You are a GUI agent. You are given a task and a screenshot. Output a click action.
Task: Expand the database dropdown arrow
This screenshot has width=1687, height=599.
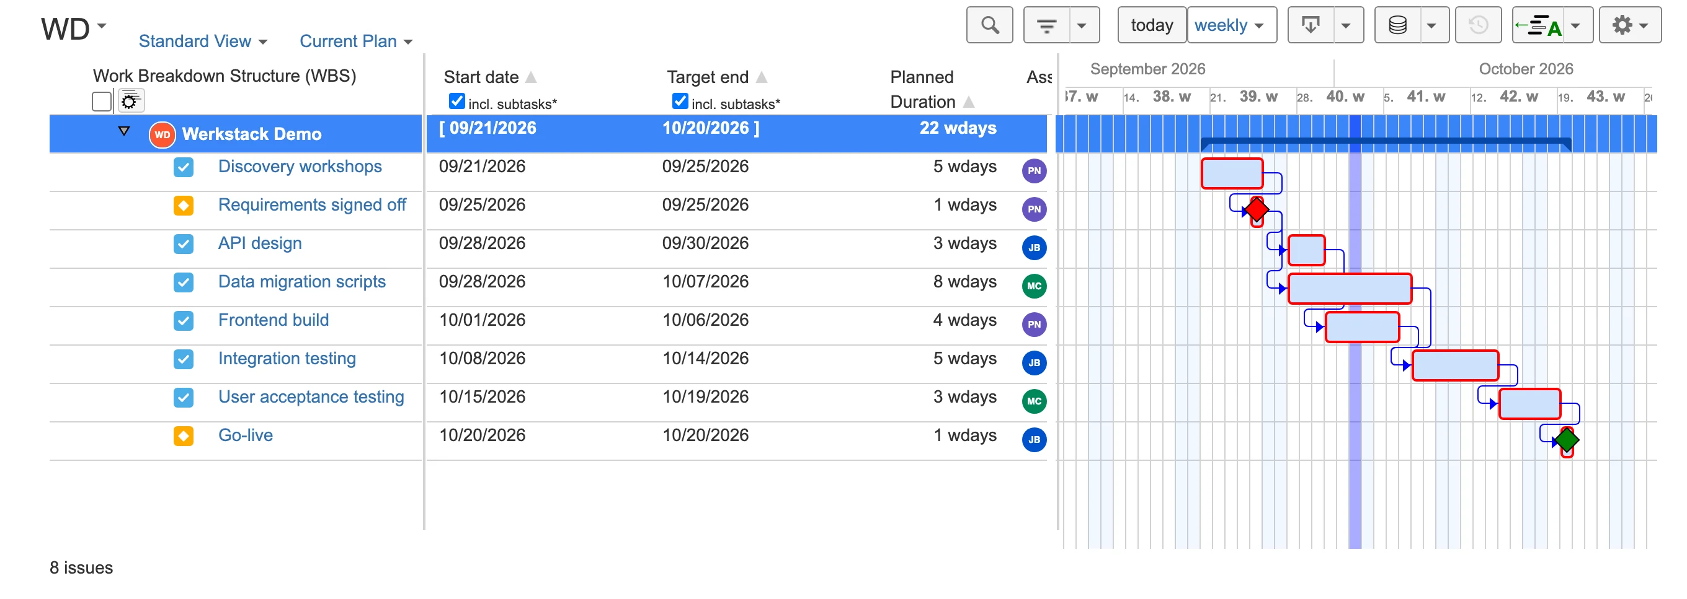coord(1433,25)
